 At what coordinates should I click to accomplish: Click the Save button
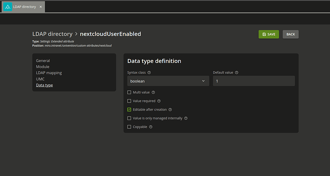(x=269, y=34)
